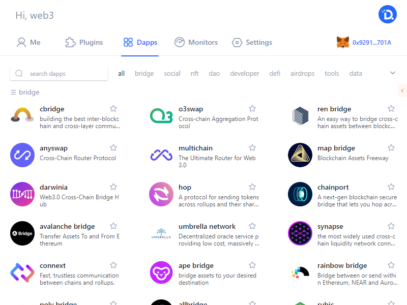Viewport: 407px width, 305px height.
Task: Open the multichain title link
Action: (x=195, y=148)
